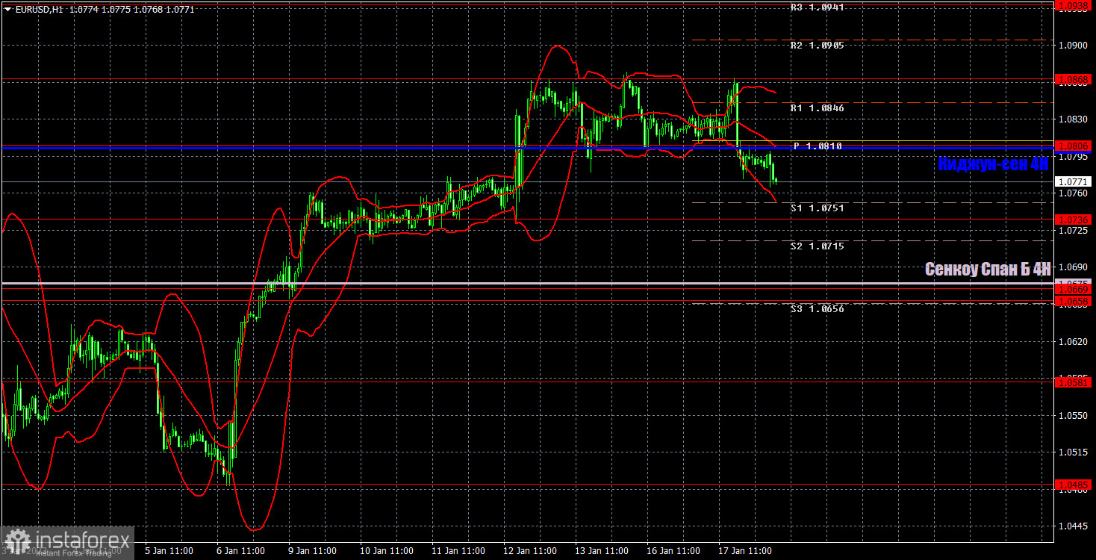The image size is (1096, 560).
Task: Select the 16 Jan 11:00 time axis label
Action: 673,551
